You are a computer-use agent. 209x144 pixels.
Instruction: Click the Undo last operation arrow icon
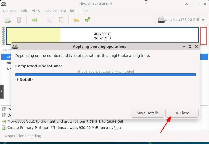[76, 20]
